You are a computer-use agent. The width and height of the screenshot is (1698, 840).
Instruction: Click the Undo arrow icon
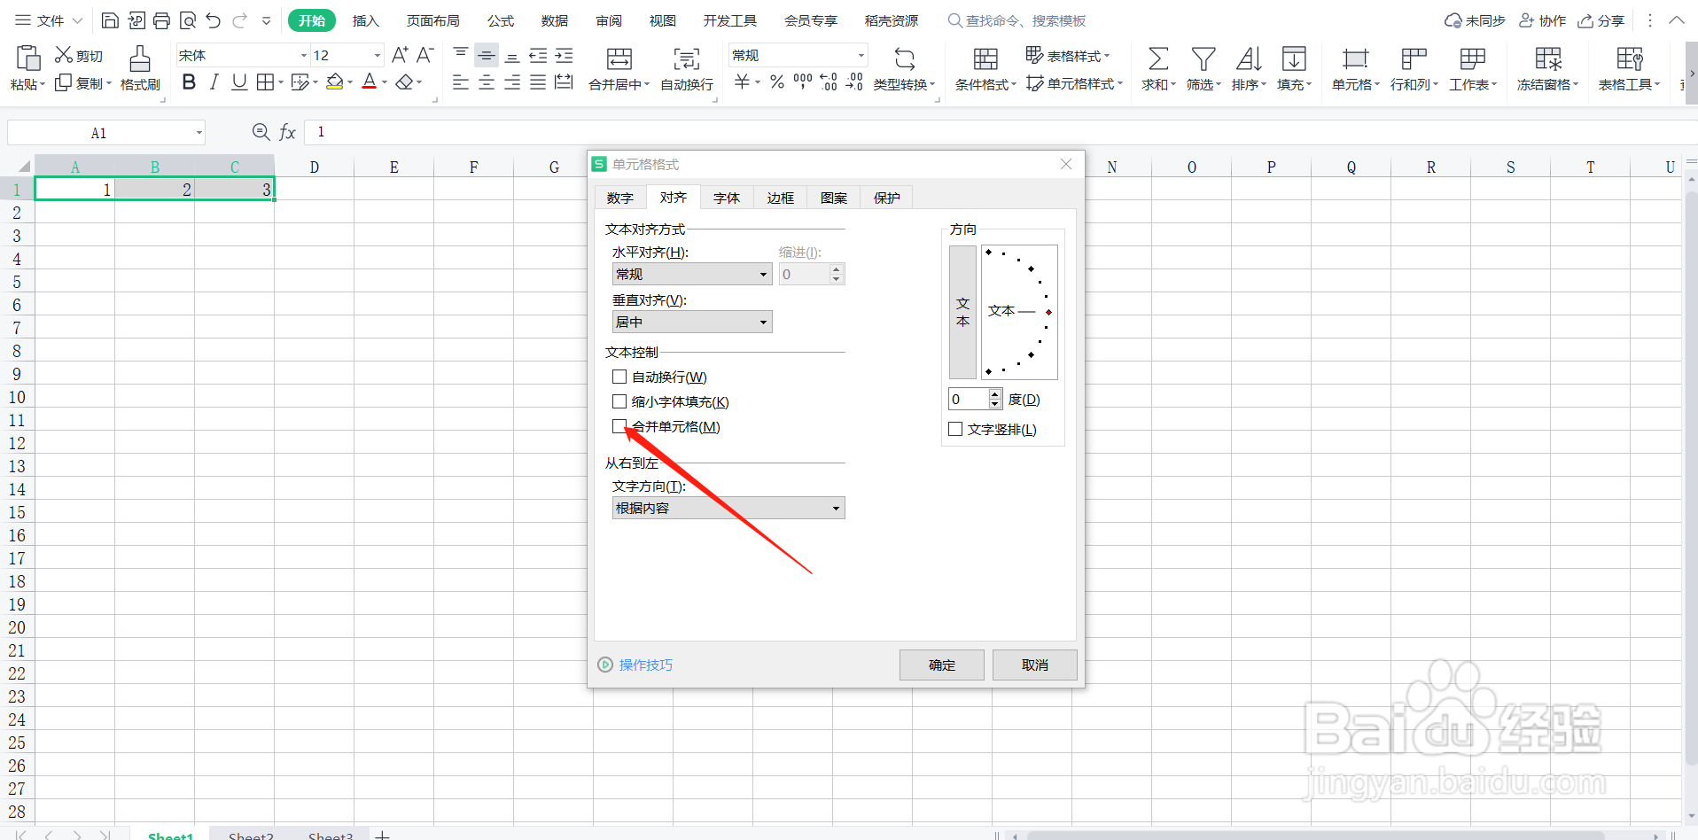pyautogui.click(x=214, y=20)
